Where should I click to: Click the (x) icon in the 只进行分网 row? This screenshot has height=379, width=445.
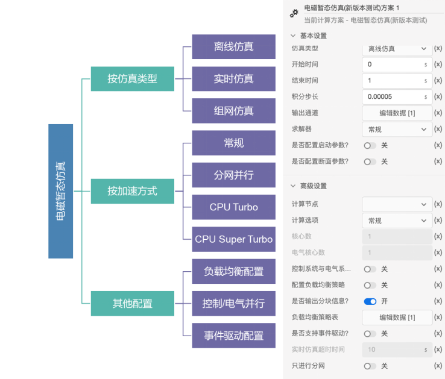click(x=438, y=366)
